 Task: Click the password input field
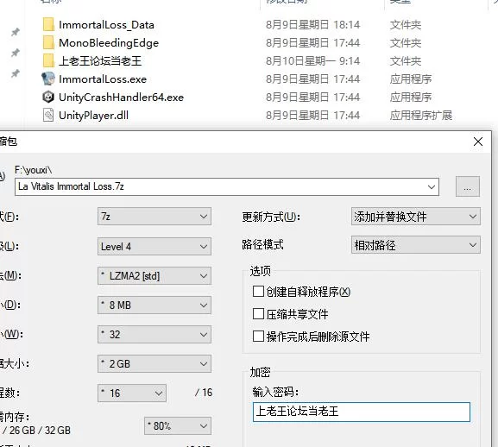(x=362, y=412)
